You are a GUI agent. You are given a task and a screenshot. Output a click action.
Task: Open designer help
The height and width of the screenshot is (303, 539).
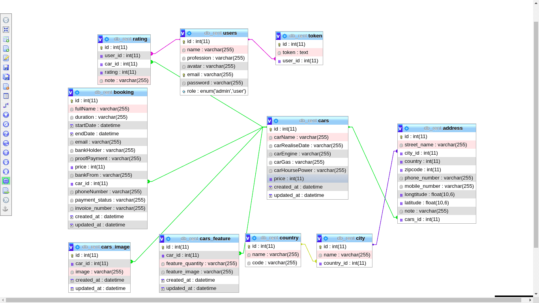coord(6,134)
